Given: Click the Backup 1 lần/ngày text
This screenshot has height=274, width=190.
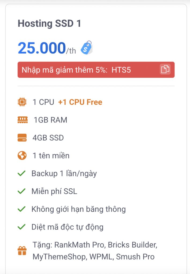Looking at the screenshot, I should (x=64, y=174).
